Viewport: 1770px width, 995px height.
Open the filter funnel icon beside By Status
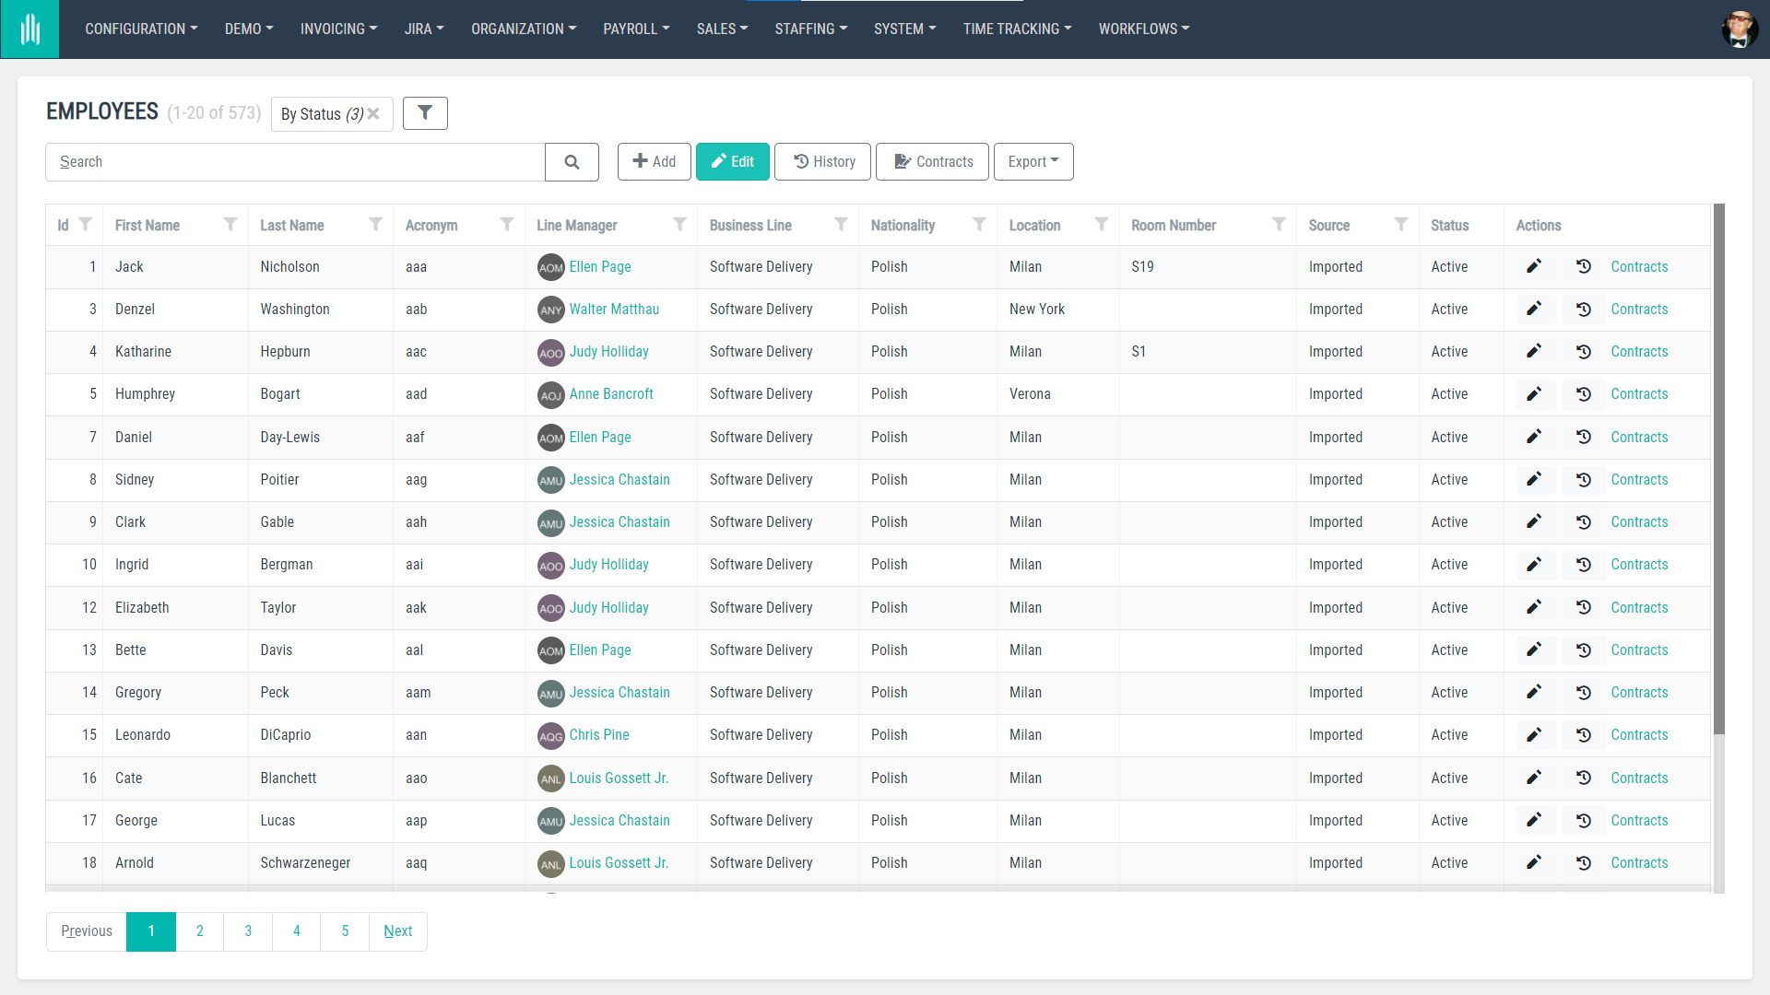[x=425, y=112]
